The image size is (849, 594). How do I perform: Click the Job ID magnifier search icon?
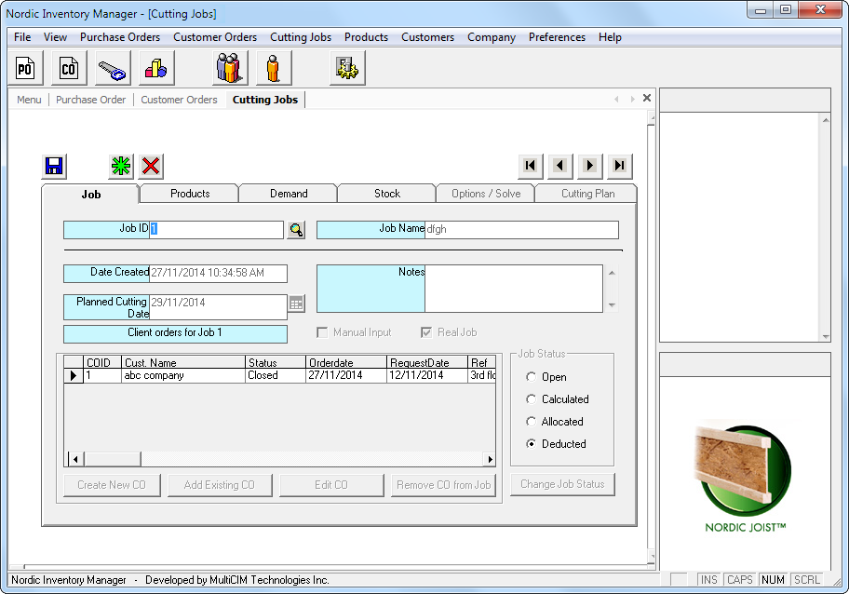pos(296,230)
